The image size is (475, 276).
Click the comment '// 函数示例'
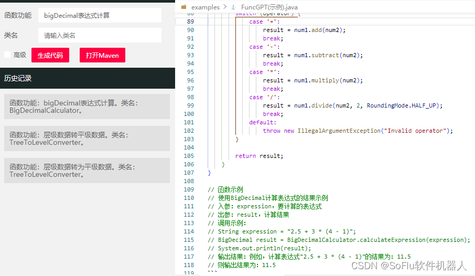click(225, 189)
